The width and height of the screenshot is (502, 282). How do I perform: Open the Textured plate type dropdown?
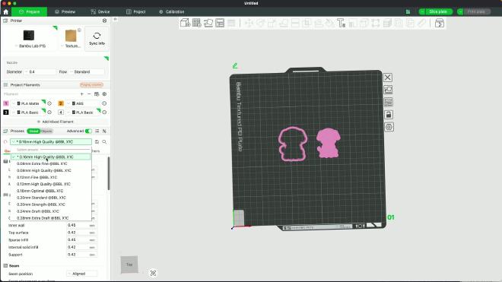71,39
